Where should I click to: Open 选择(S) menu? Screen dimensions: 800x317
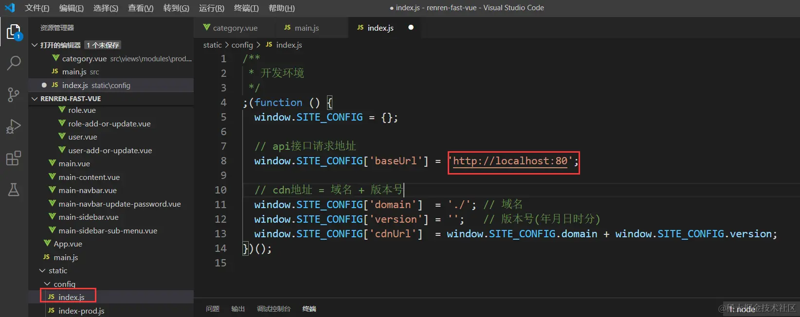106,8
